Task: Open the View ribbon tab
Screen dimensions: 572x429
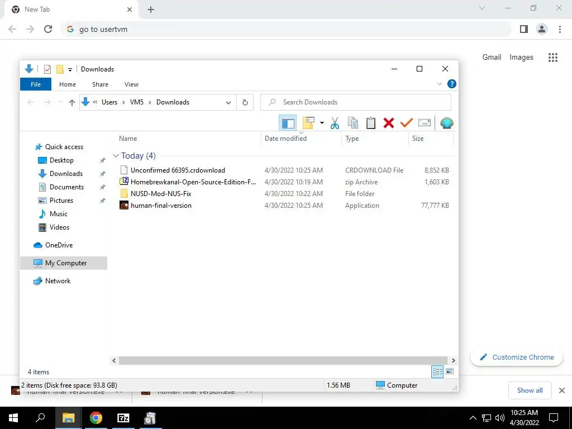Action: [x=131, y=84]
